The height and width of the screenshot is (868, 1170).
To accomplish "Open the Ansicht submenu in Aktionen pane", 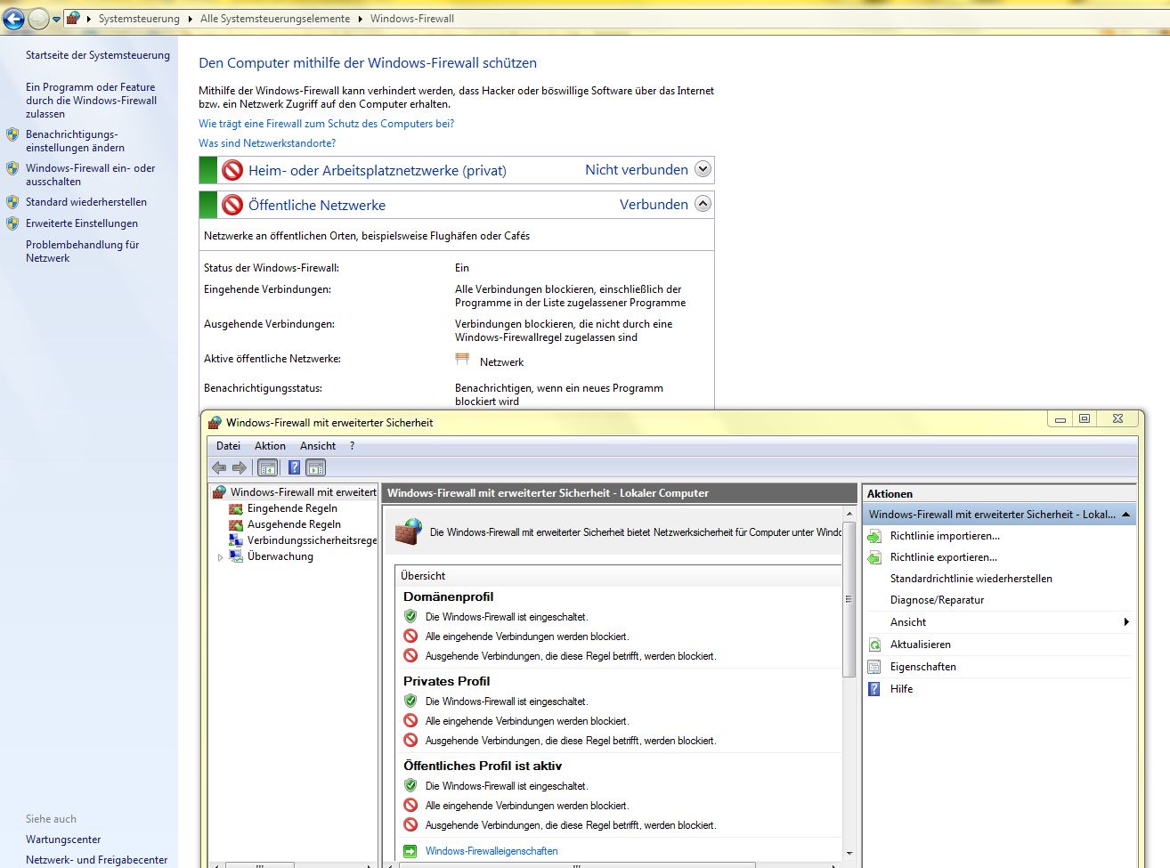I will click(999, 622).
